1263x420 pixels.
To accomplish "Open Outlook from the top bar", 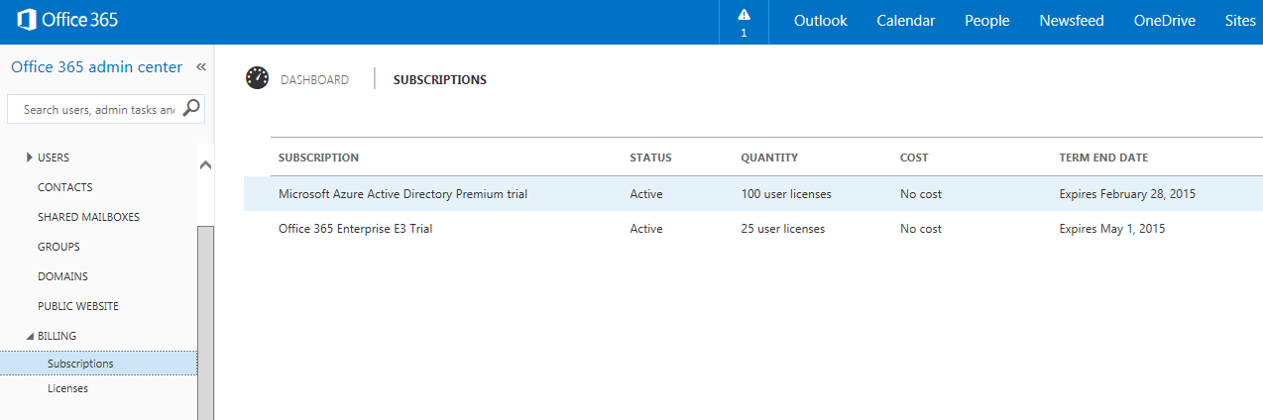I will [x=821, y=21].
